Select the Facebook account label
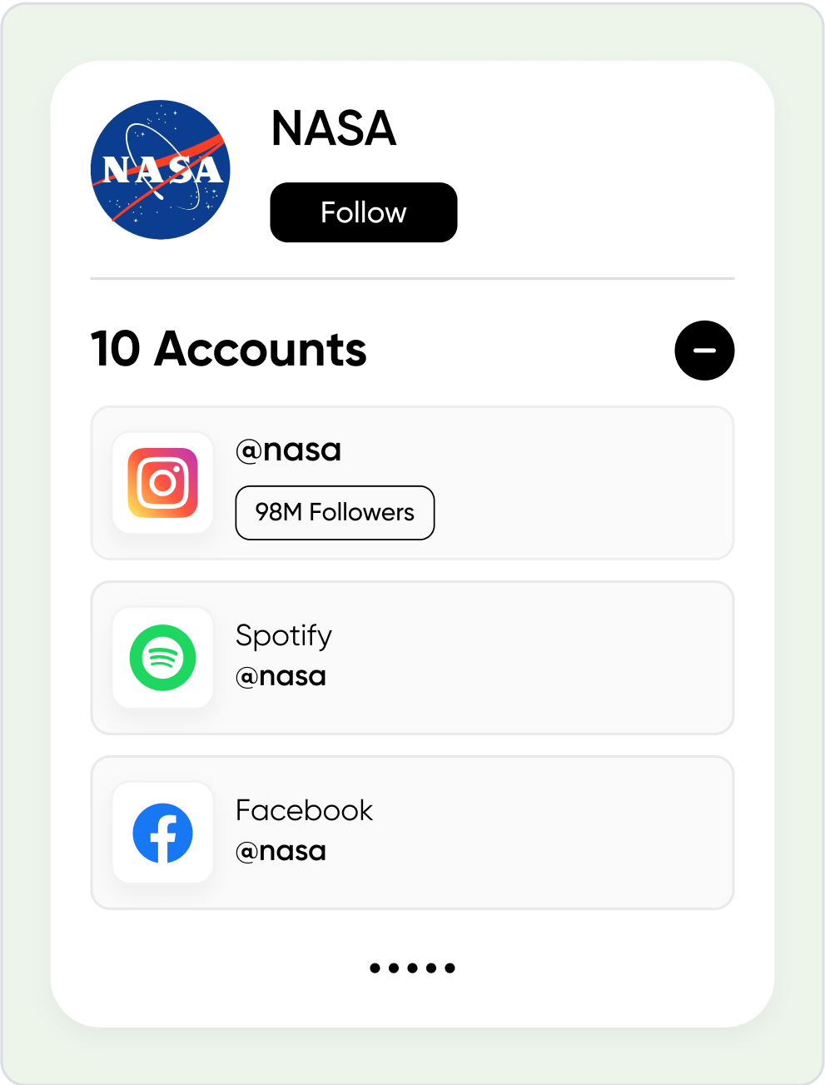Image resolution: width=825 pixels, height=1085 pixels. pyautogui.click(x=304, y=810)
